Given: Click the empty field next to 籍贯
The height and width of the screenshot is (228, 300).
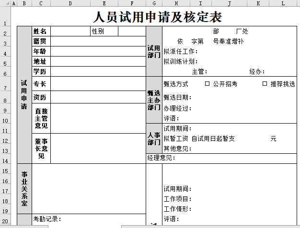Looking at the screenshot, I should pos(97,41).
